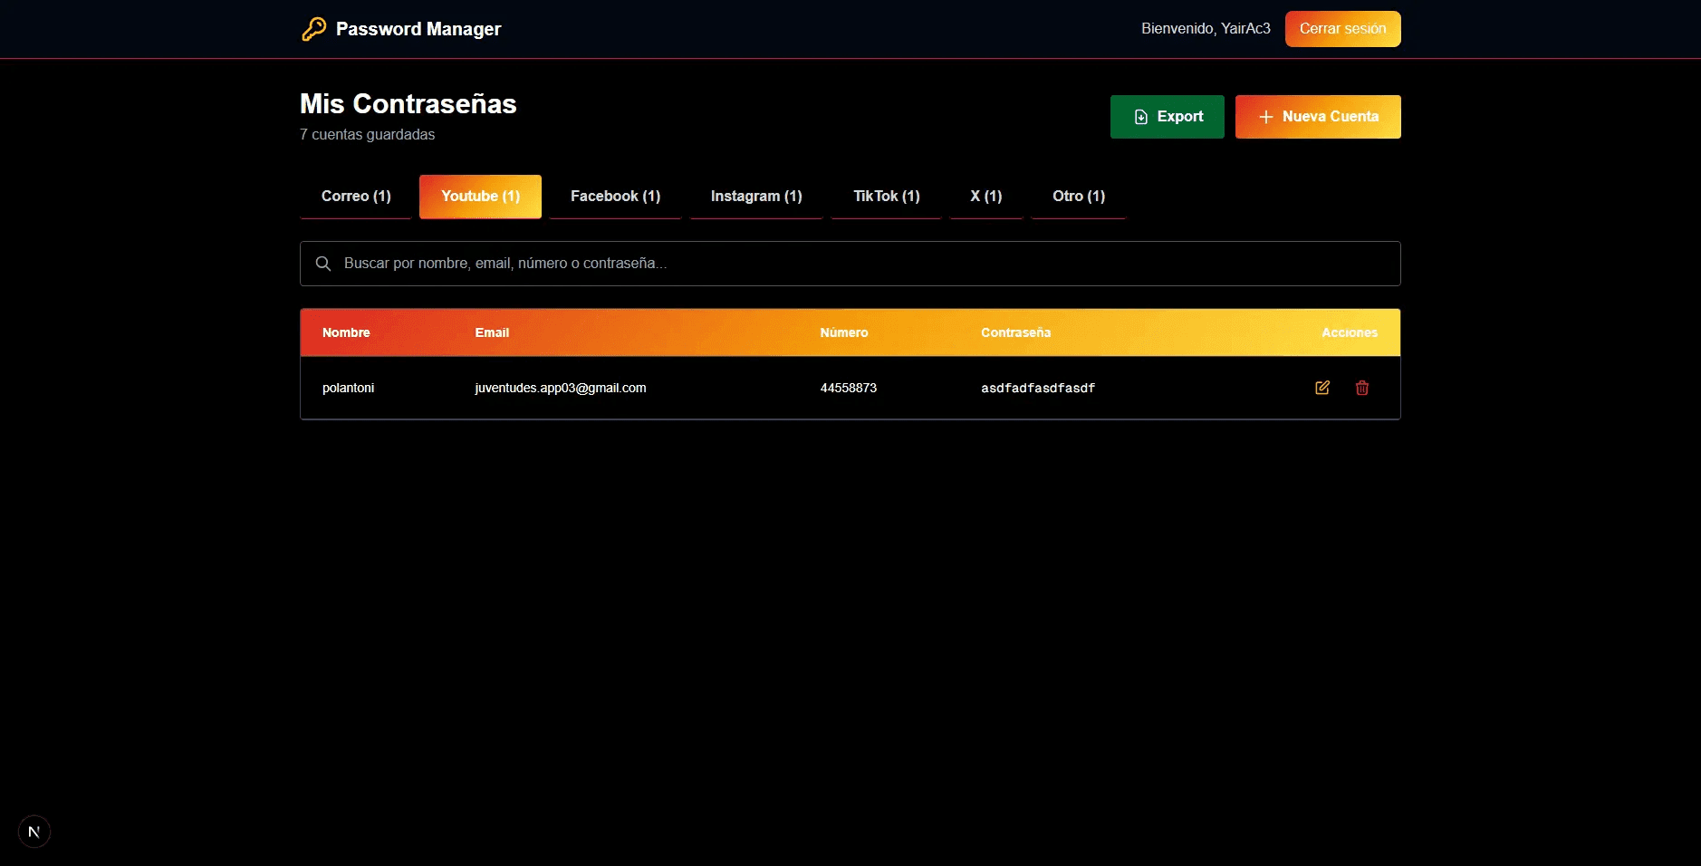Switch to the Correo (1) tab
The height and width of the screenshot is (866, 1701).
pyautogui.click(x=356, y=197)
